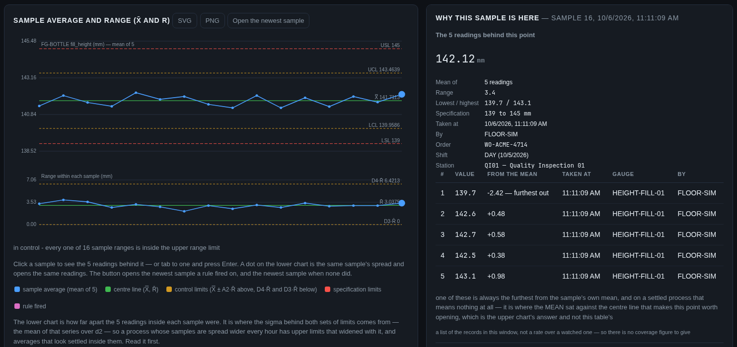Click the FROM THE MEAN column header
Viewport: 737px width, 347px height.
click(512, 174)
